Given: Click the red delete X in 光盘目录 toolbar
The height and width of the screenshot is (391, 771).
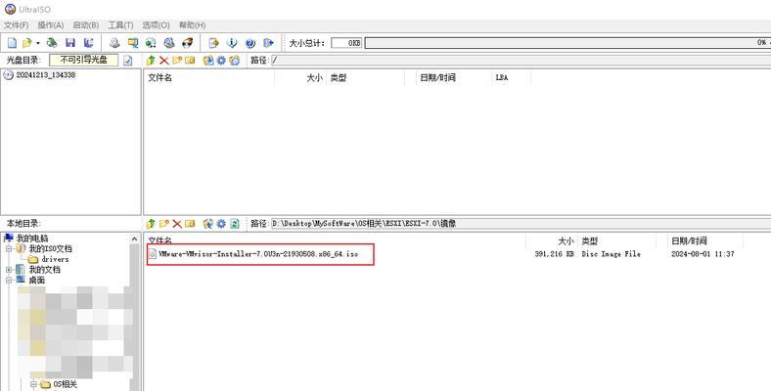Looking at the screenshot, I should [x=163, y=60].
